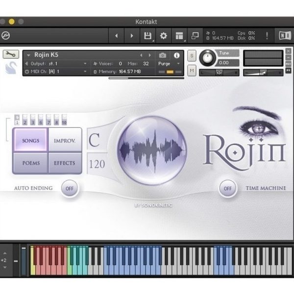Viewport: 294px width, 294px height.
Task: Select song slot 1
Action: (17, 120)
